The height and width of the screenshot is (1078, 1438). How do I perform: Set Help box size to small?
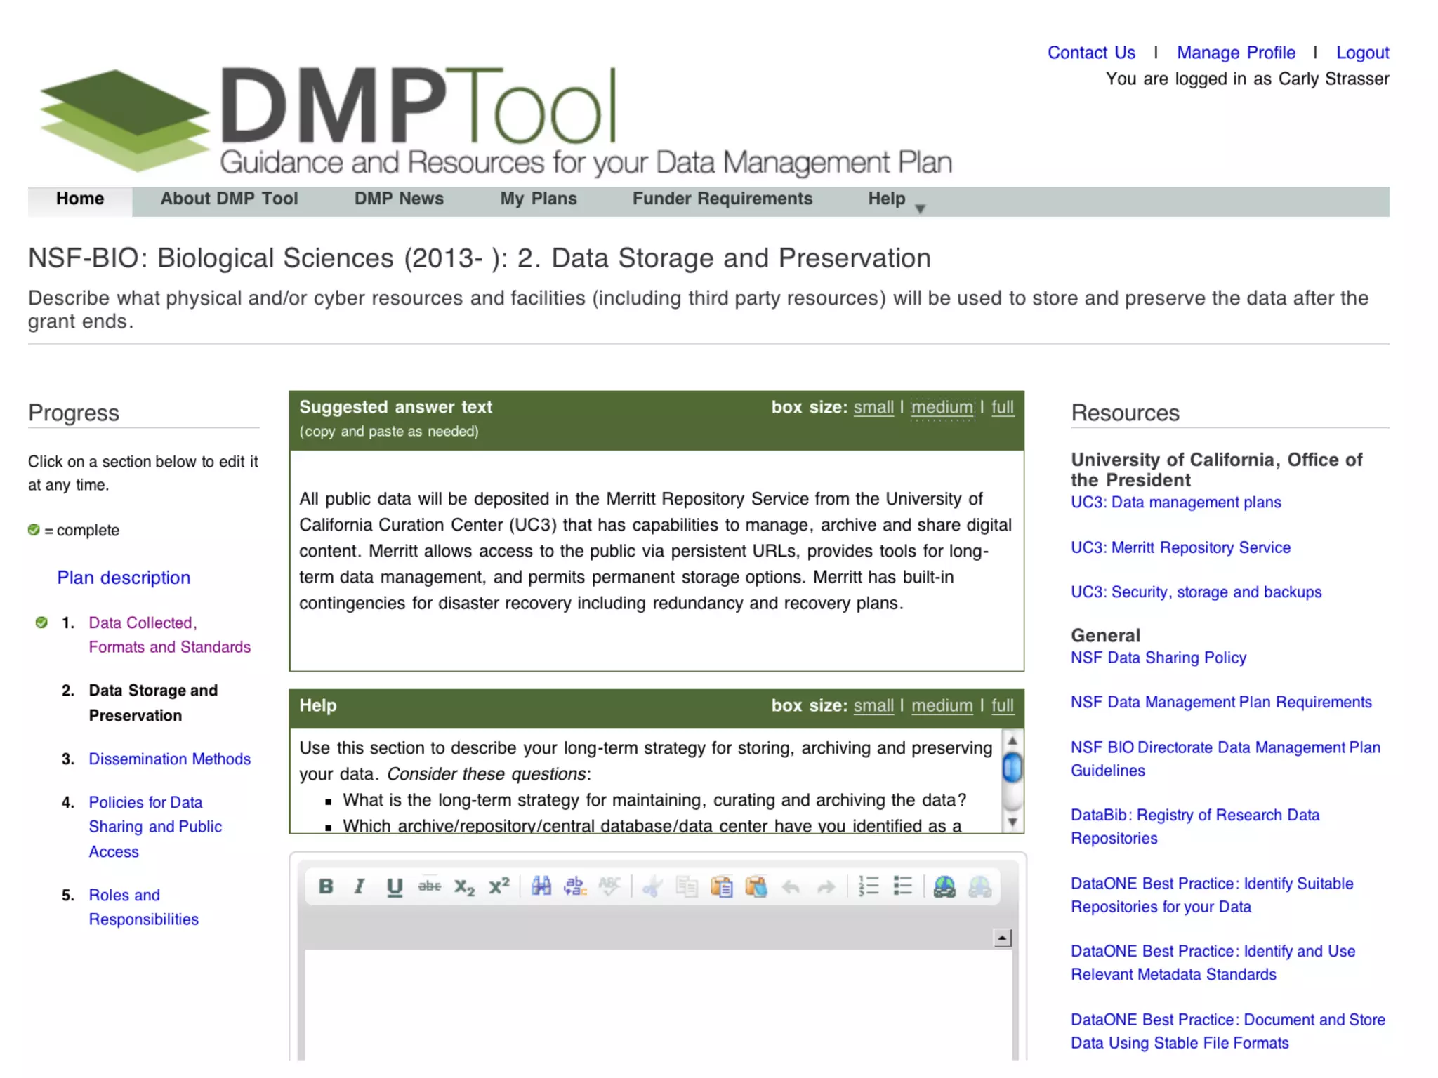873,705
